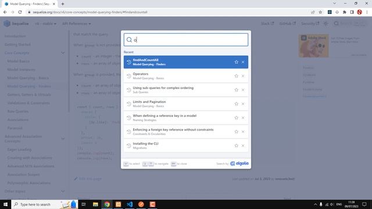The height and width of the screenshot is (209, 372).
Task: Open the Limits and Pagination result
Action: pos(186,104)
